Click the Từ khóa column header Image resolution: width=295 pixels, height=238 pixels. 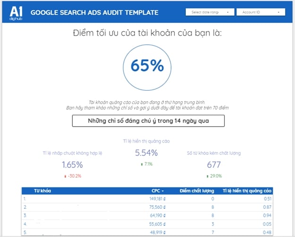(43, 191)
